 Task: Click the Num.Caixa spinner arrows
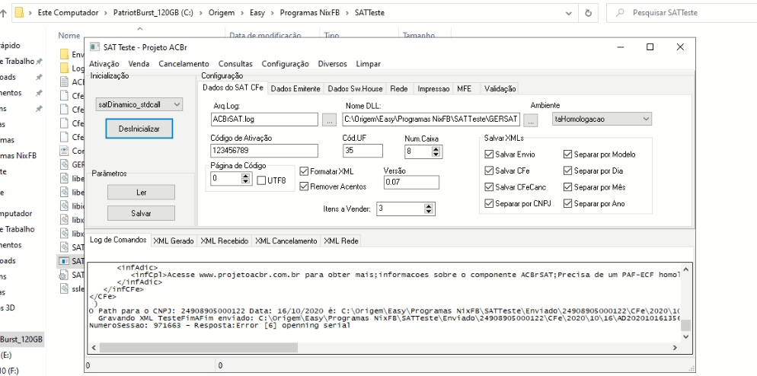436,152
